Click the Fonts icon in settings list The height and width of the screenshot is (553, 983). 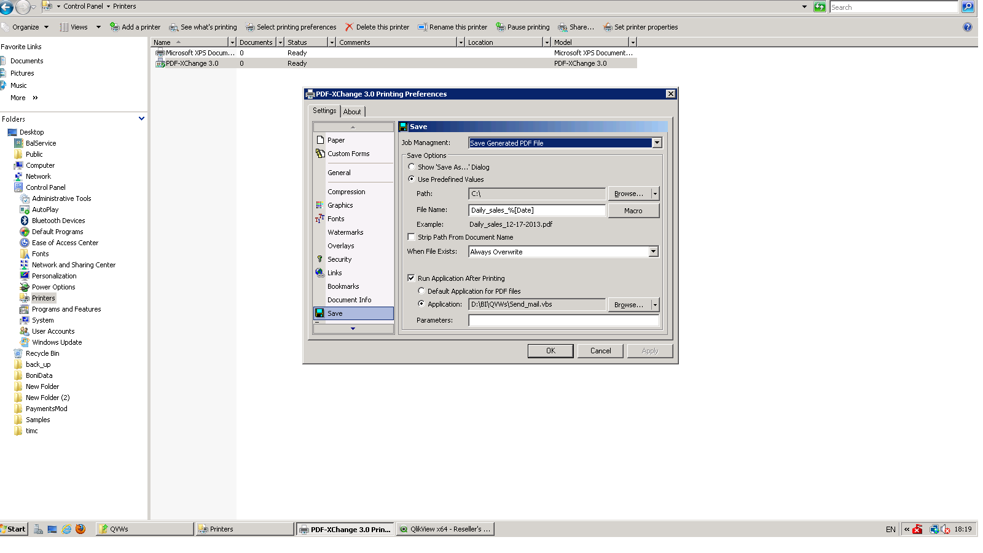[319, 219]
